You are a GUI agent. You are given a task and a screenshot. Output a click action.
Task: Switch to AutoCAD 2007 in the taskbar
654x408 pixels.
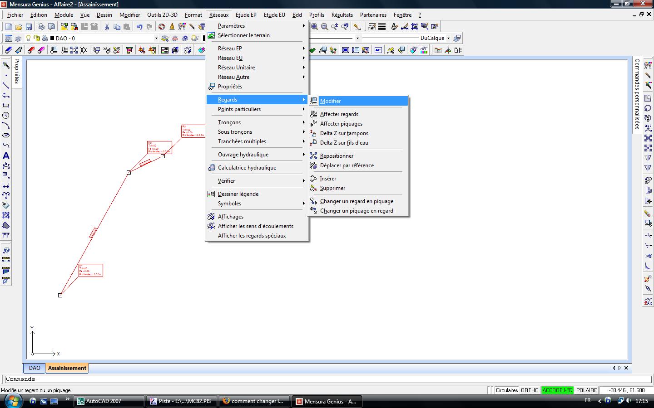109,401
